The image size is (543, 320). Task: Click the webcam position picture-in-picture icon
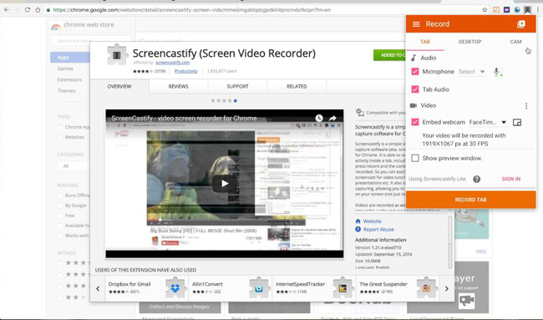(x=517, y=122)
